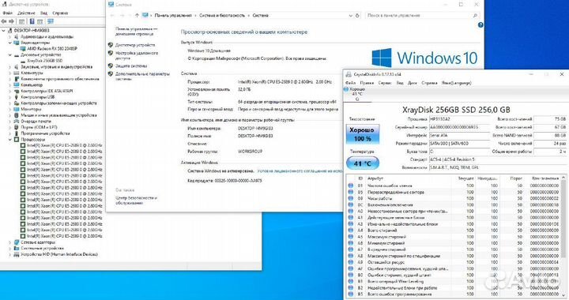Open the address bar history dropdown in System window
Viewport: 569px width, 300px height.
(x=351, y=15)
